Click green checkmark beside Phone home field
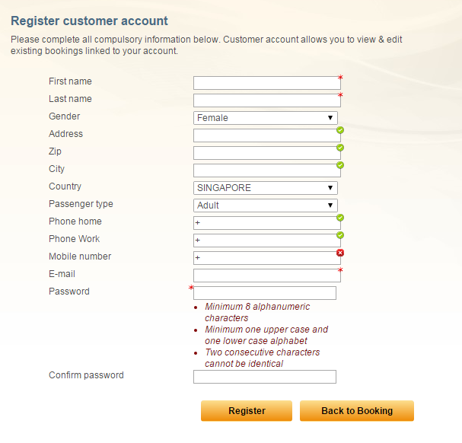 tap(340, 218)
